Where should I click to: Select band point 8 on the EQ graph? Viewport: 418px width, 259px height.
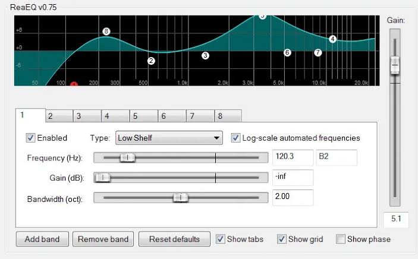[x=106, y=31]
